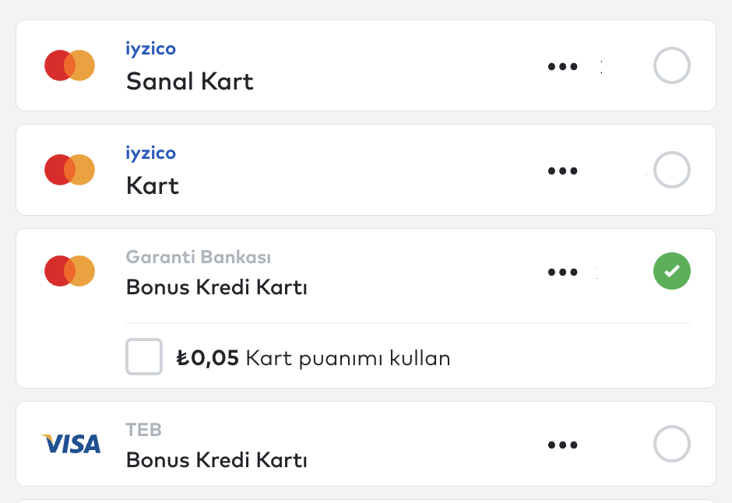This screenshot has width=732, height=503.
Task: Click the iyzico label above Sanal Kart
Action: click(x=151, y=49)
